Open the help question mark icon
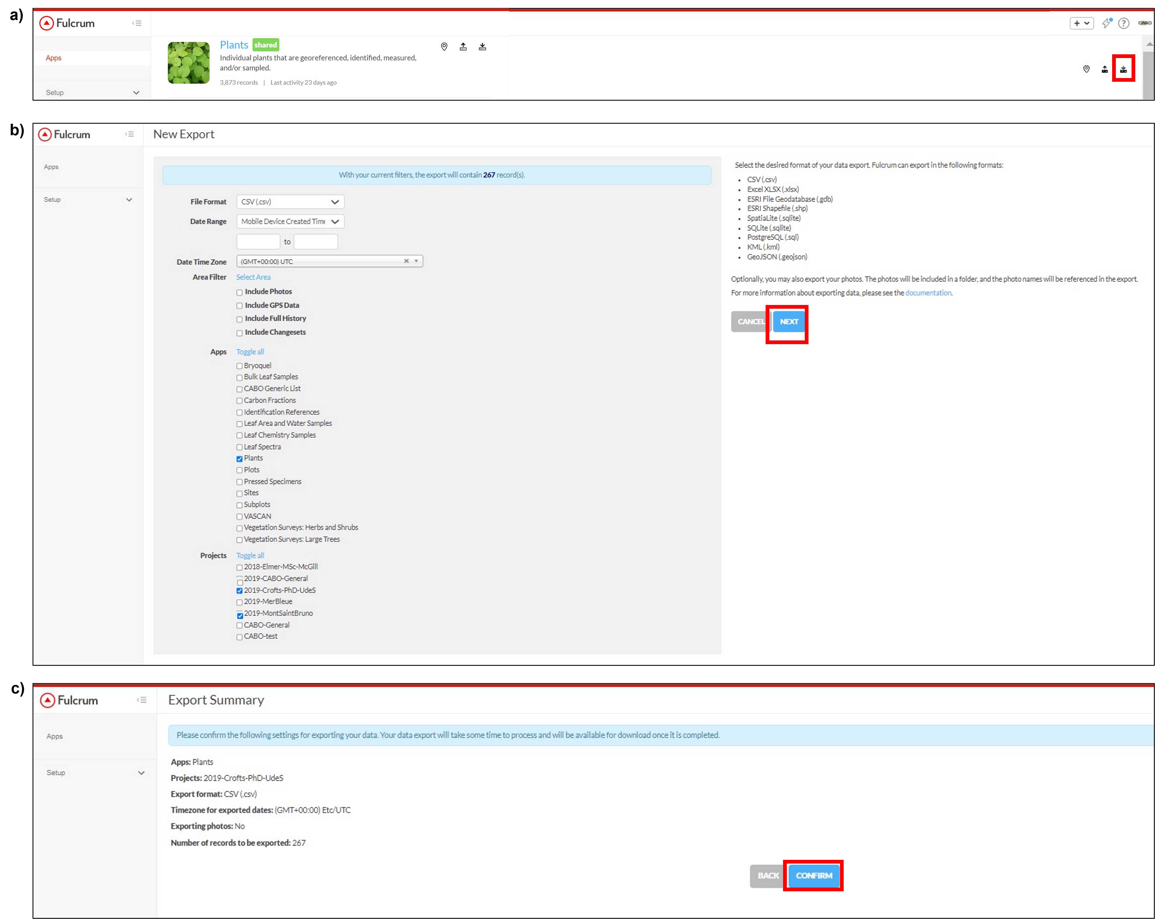Image resolution: width=1155 pixels, height=919 pixels. 1123,23
